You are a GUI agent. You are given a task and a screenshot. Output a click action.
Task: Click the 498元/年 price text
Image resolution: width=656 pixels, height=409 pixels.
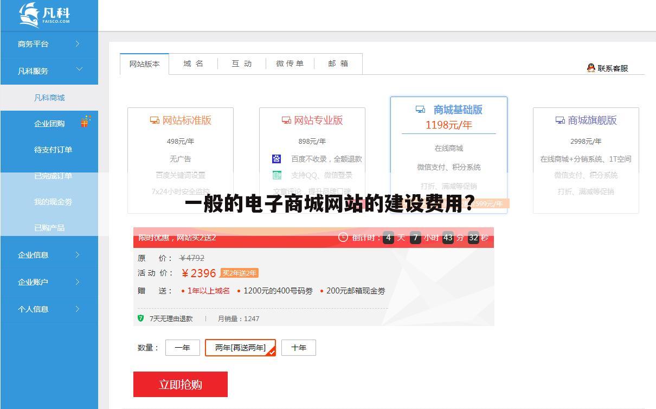pyautogui.click(x=181, y=141)
